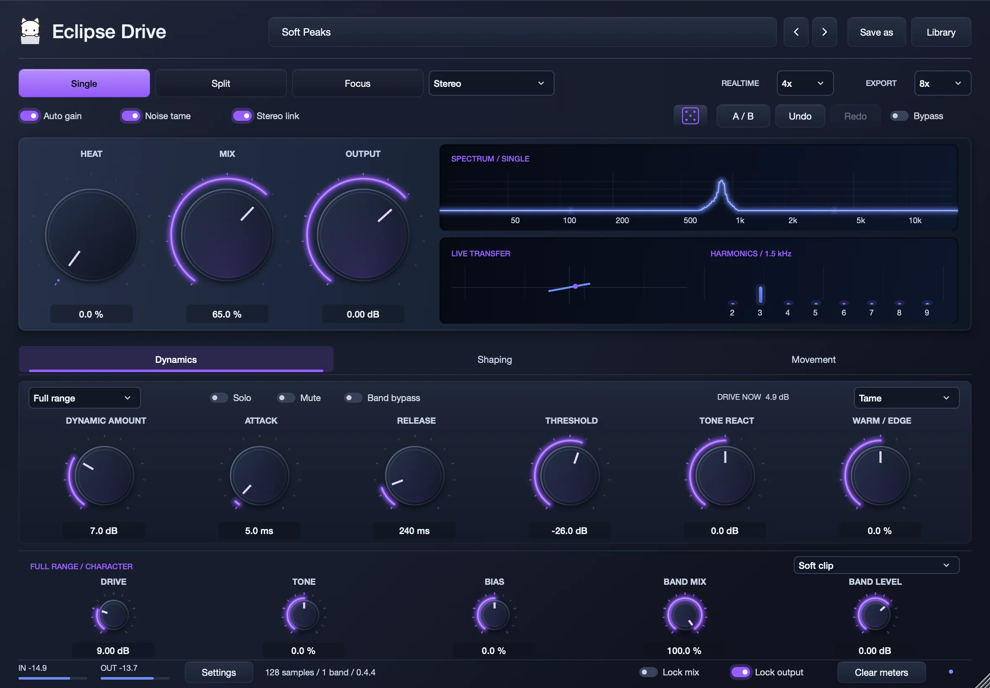Screen dimensions: 990x688
Task: Open the Realtime 4x oversampling dropdown
Action: 805,83
